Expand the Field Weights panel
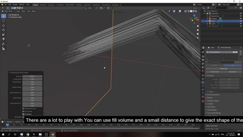 pyautogui.click(x=212, y=110)
